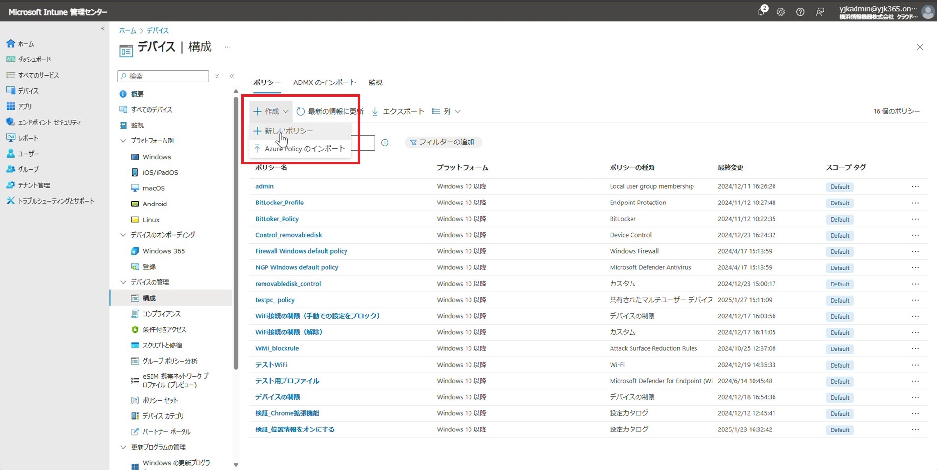Viewport: 937px width, 470px height.
Task: Switch to the ポリシー tab
Action: click(266, 82)
